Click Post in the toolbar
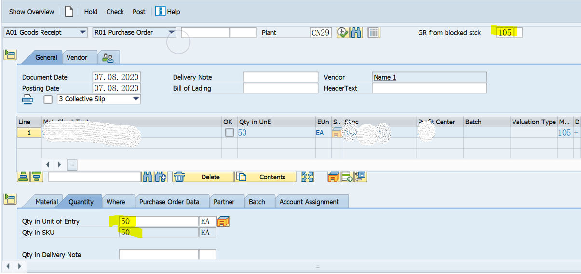The width and height of the screenshot is (581, 274). (x=139, y=12)
